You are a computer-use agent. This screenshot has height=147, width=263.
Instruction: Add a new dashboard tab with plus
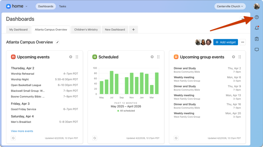(133, 30)
